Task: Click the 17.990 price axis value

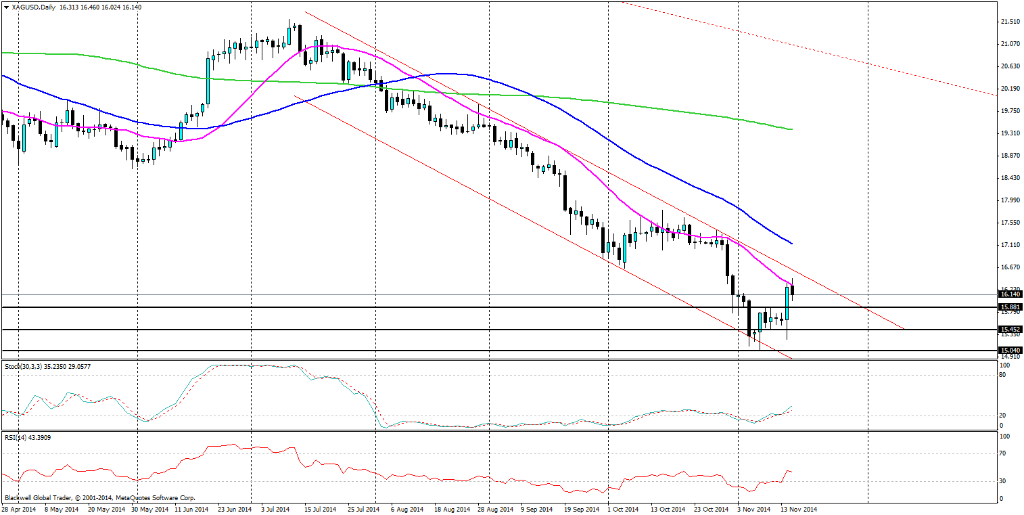Action: tap(1010, 200)
